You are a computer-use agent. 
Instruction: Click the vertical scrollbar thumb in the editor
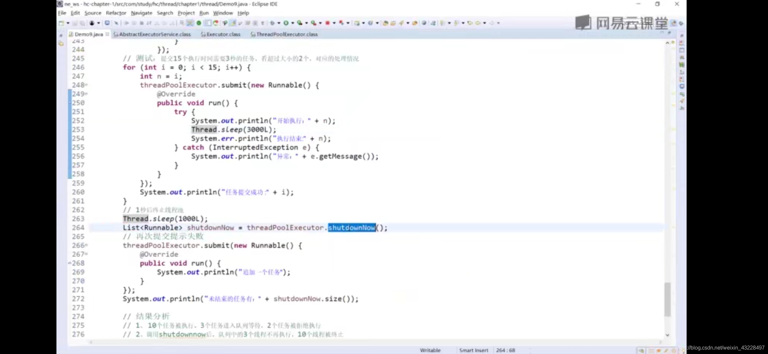(x=667, y=299)
